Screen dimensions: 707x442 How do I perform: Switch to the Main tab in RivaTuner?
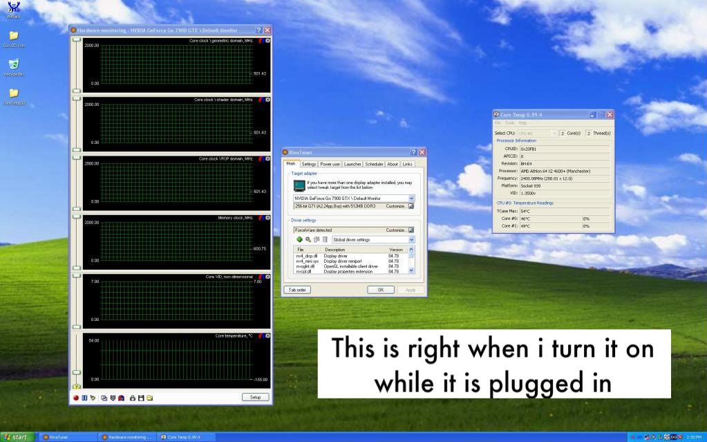[291, 163]
